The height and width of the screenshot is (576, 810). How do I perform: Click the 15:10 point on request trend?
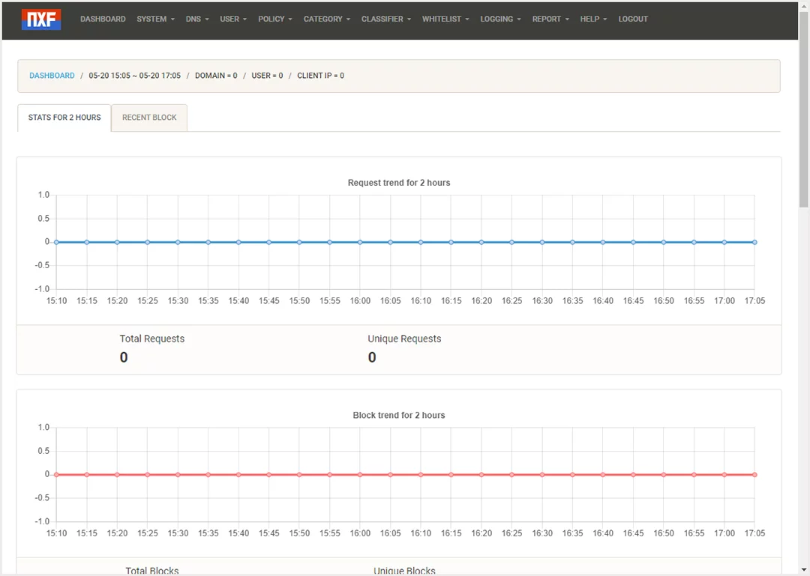57,242
